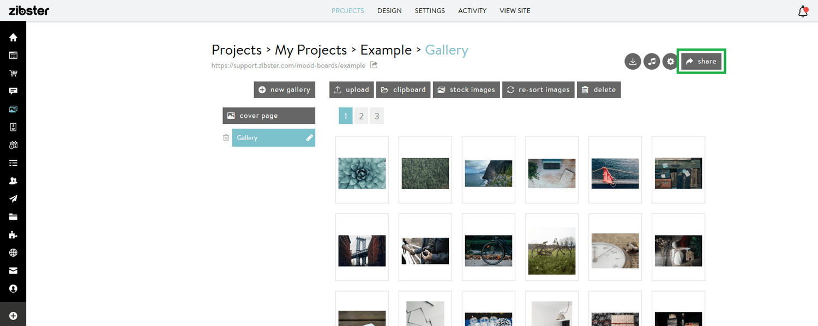
Task: Click the trash icon beside Gallery
Action: tap(226, 138)
